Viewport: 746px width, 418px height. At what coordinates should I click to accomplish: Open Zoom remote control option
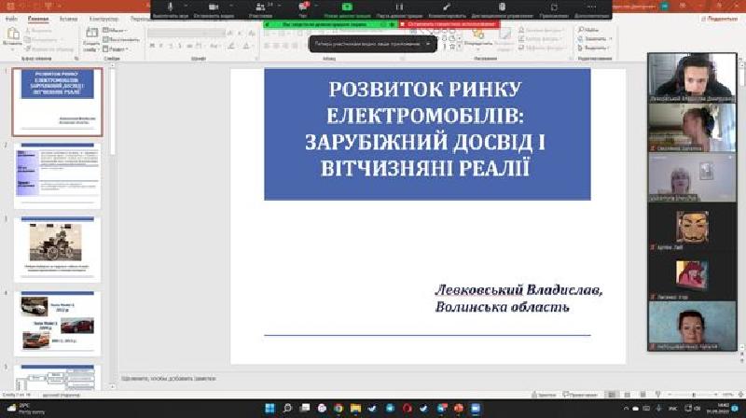503,8
